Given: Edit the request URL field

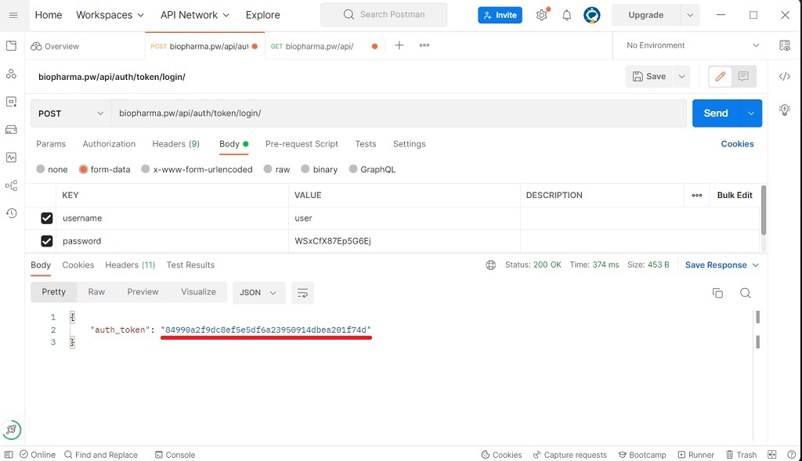Looking at the screenshot, I should (x=399, y=113).
